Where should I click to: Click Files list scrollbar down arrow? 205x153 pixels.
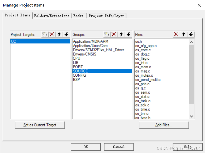coord(191,116)
